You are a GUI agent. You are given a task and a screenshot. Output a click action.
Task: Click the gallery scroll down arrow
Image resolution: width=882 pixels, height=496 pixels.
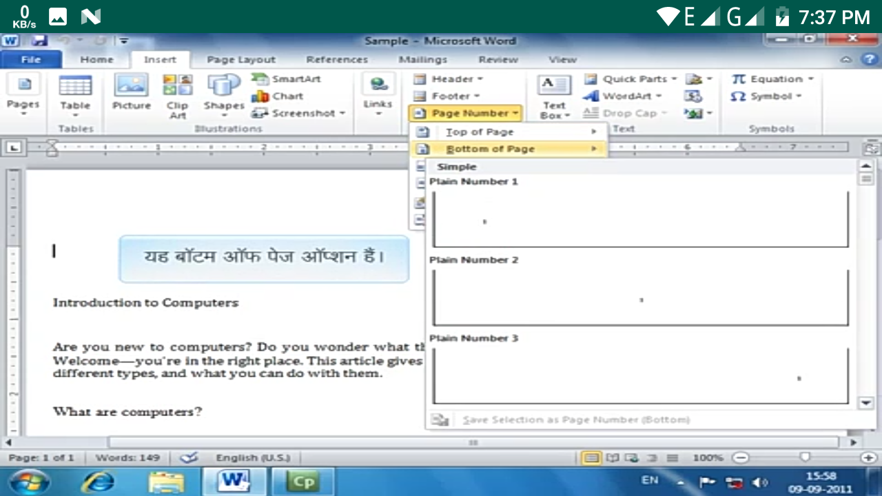[866, 403]
